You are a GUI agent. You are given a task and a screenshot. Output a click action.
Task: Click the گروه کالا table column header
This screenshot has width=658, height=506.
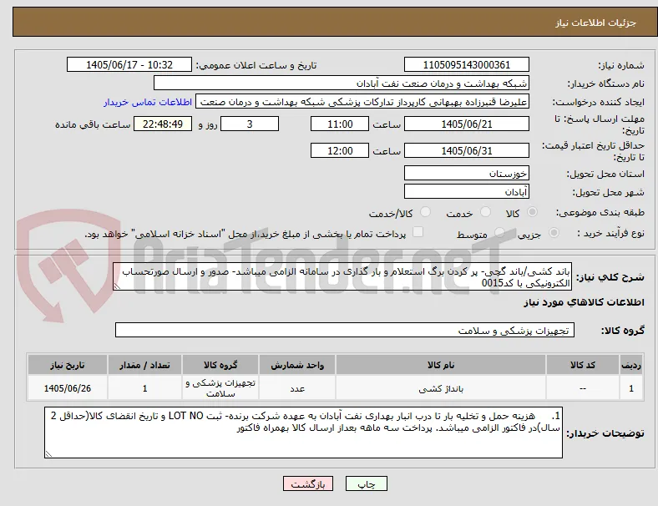point(220,365)
